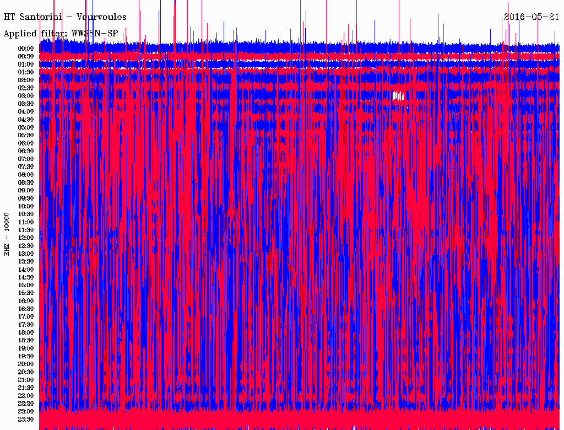
Task: Select the date label 2016-05-21
Action: coord(532,17)
